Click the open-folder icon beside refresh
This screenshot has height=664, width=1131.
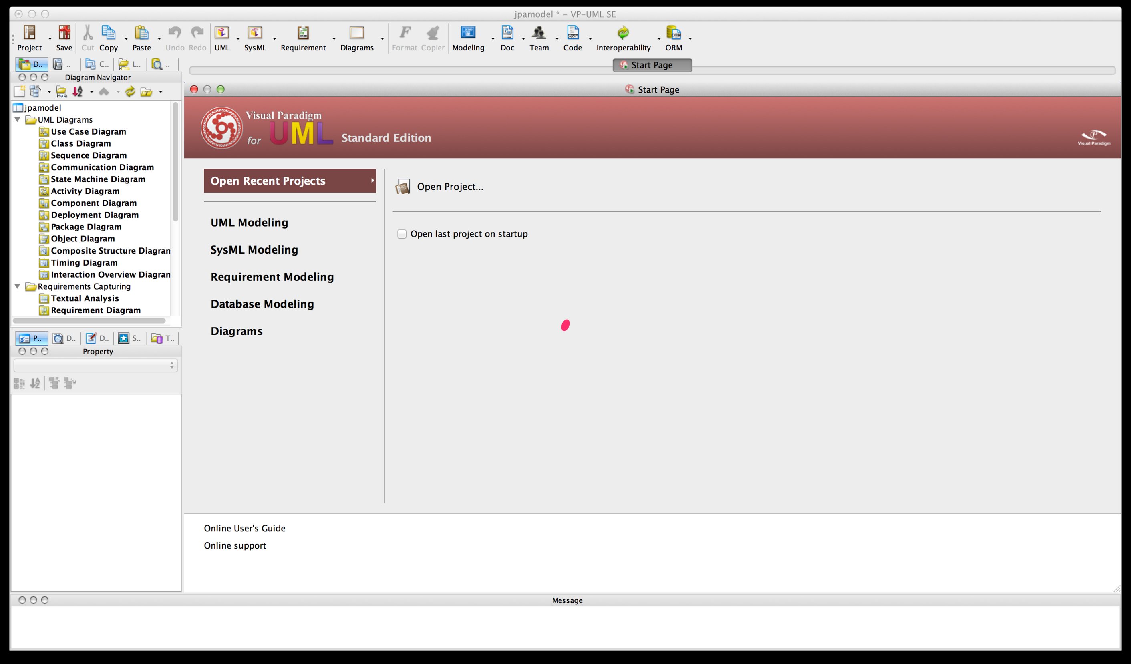[146, 92]
